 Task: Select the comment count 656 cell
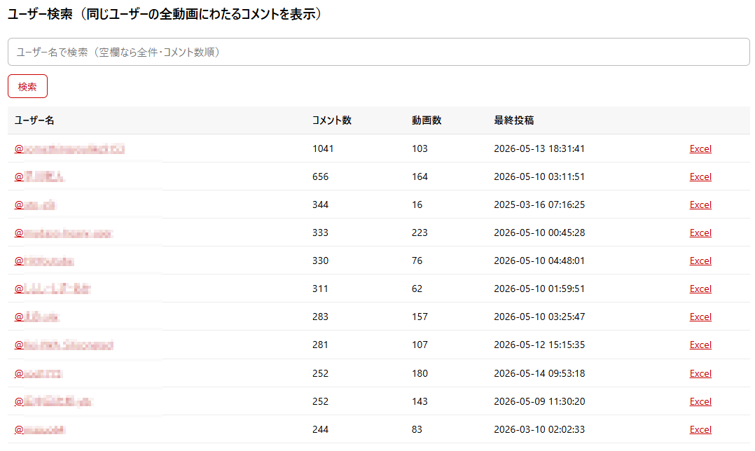(x=320, y=176)
